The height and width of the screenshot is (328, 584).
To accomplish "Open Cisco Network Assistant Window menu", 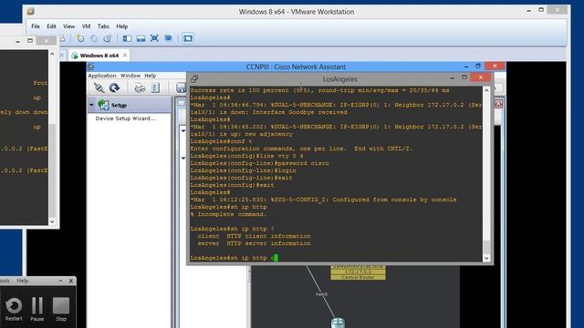I will (130, 76).
